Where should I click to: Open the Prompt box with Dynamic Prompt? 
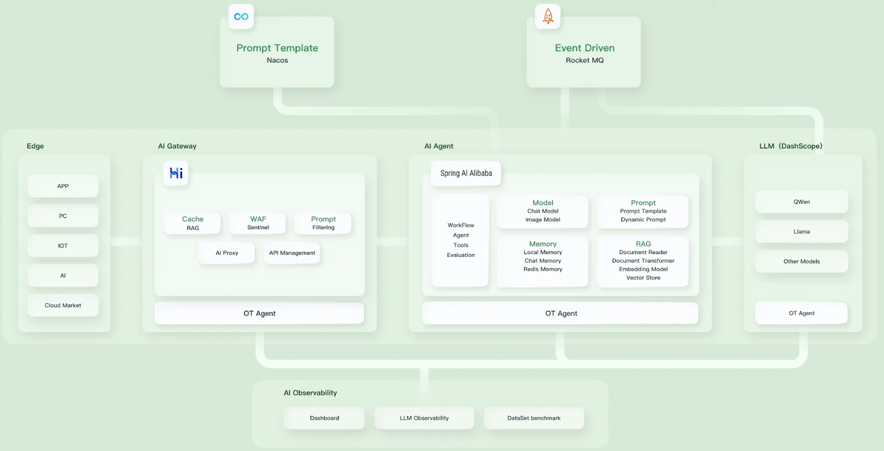[643, 211]
